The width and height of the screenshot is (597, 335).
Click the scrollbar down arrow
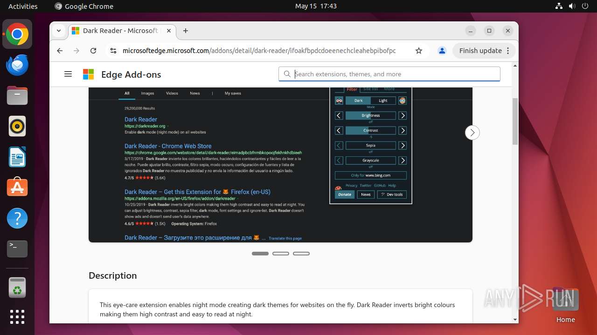click(515, 320)
